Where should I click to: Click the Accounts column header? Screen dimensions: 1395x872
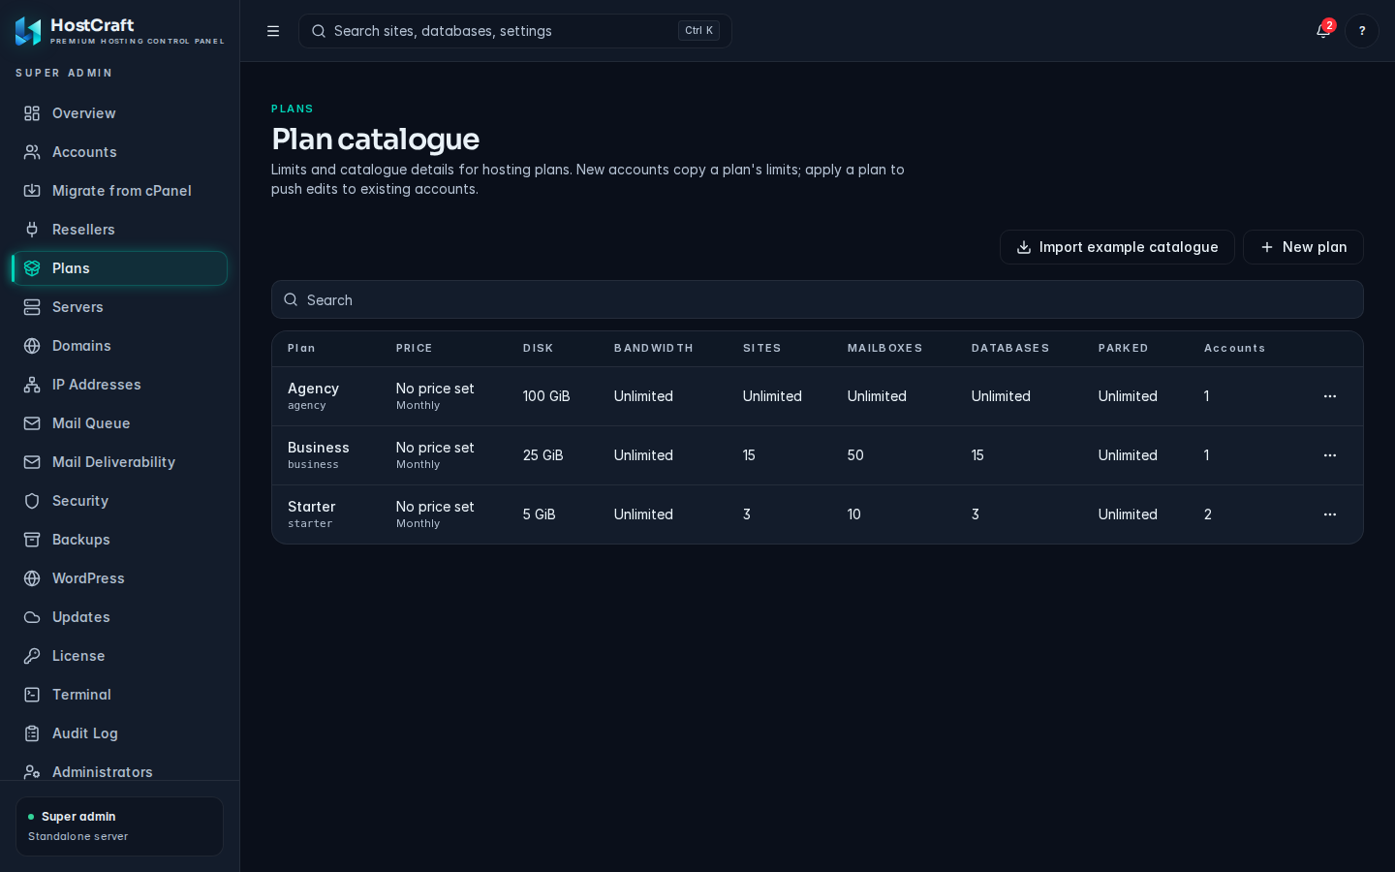1234,348
